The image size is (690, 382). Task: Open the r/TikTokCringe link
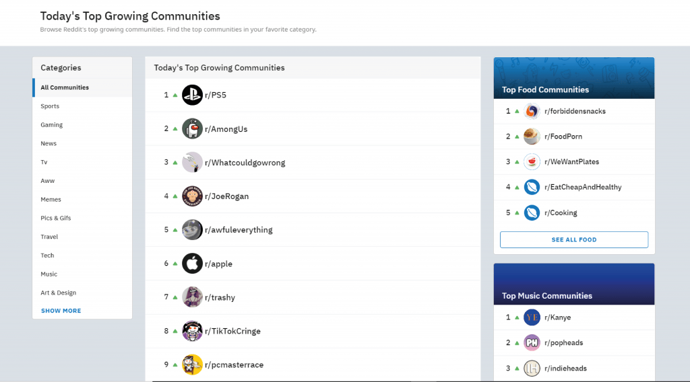232,331
